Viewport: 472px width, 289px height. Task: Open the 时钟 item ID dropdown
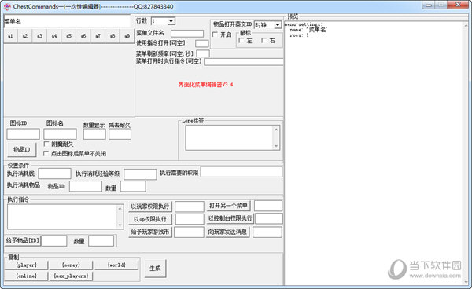point(277,25)
